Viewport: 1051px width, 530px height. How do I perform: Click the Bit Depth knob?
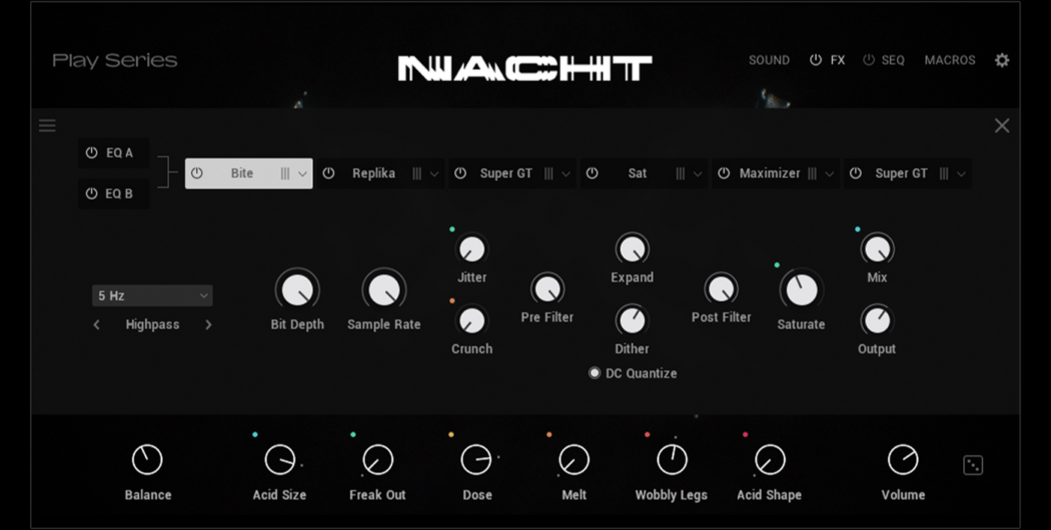click(x=297, y=290)
